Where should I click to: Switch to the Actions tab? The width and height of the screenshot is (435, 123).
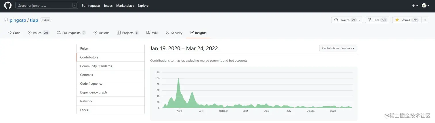(101, 33)
